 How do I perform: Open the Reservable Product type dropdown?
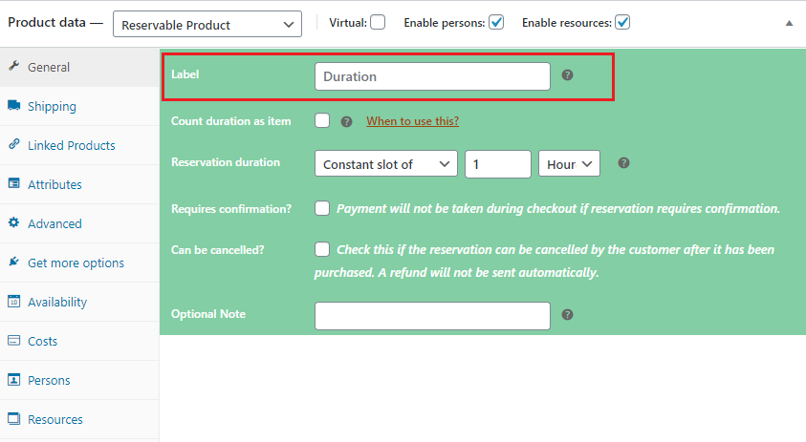pyautogui.click(x=207, y=24)
